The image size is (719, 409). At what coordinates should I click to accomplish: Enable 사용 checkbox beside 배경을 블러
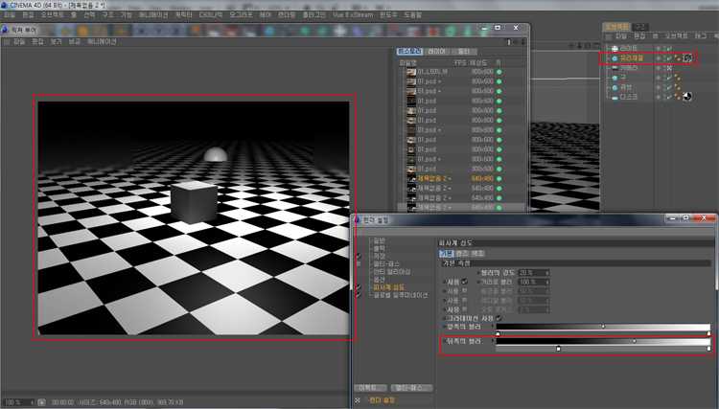pos(465,291)
